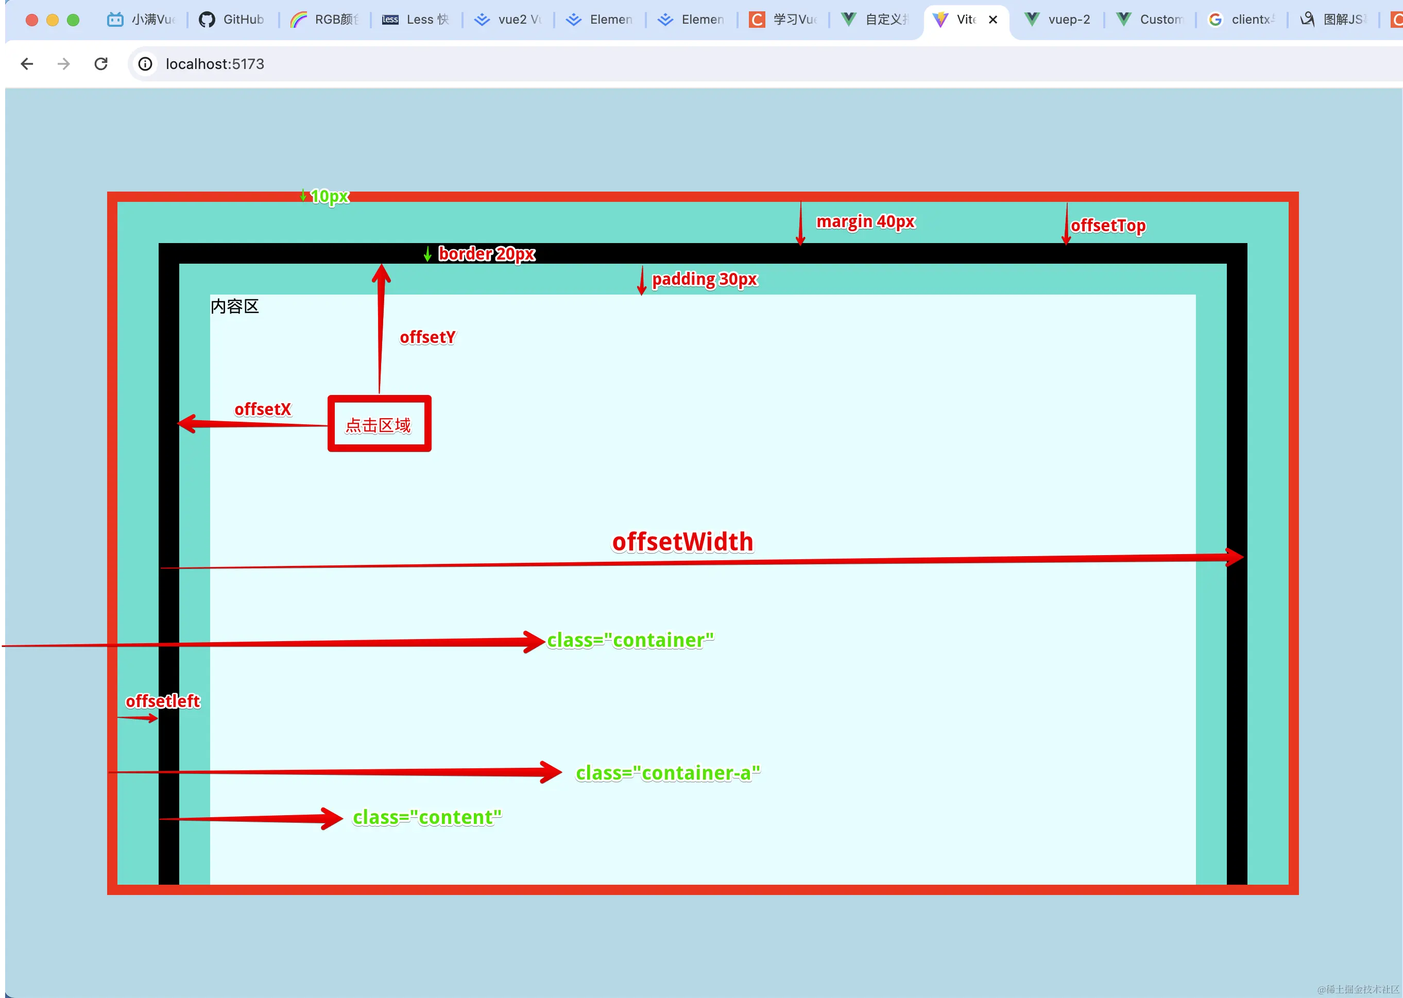
Task: Open site information via the ⓘ icon
Action: 145,64
